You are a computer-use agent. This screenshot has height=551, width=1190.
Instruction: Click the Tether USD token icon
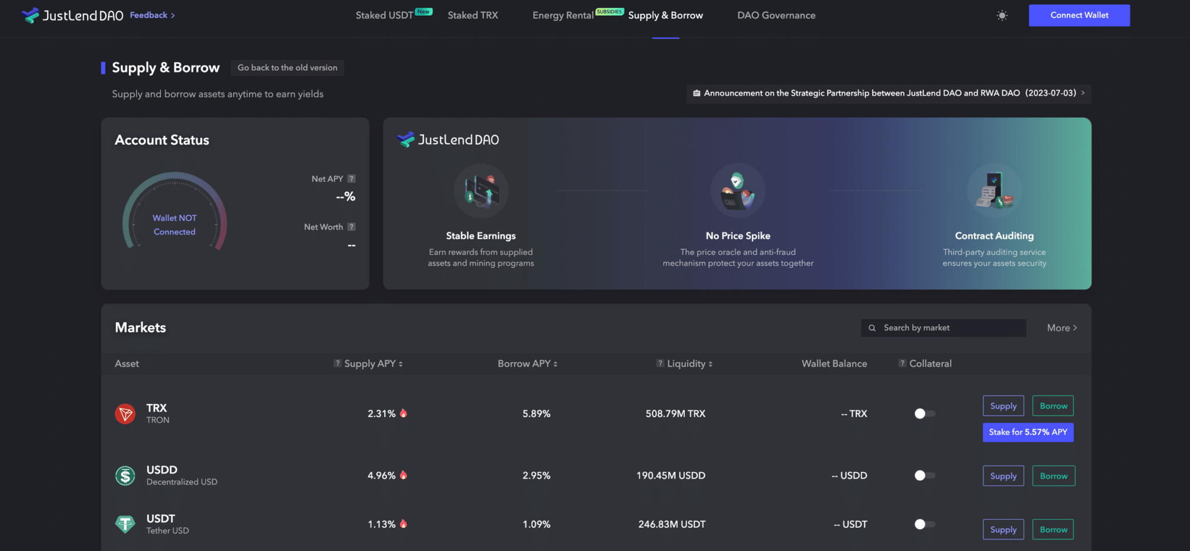coord(125,524)
